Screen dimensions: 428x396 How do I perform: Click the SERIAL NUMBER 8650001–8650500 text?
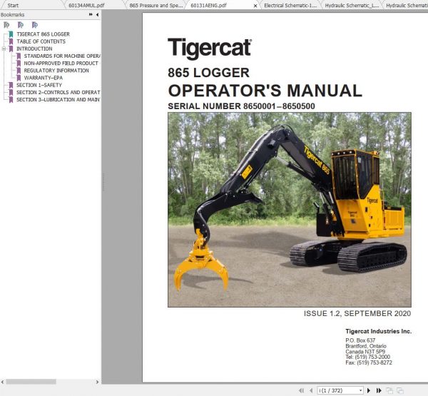point(241,106)
